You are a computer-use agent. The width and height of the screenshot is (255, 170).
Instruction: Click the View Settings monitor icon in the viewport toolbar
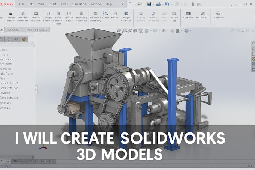(x=186, y=31)
